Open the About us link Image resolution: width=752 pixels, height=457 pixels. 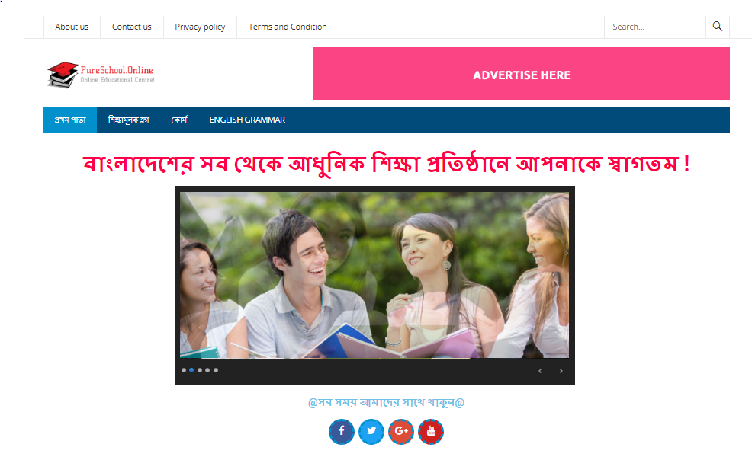pos(72,27)
